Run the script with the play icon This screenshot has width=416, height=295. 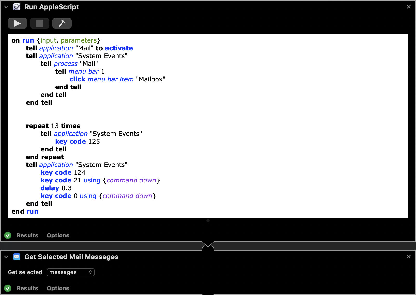coord(17,23)
